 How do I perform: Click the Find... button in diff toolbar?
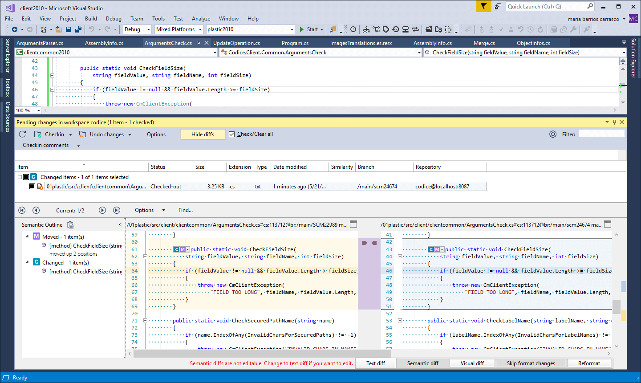[186, 210]
